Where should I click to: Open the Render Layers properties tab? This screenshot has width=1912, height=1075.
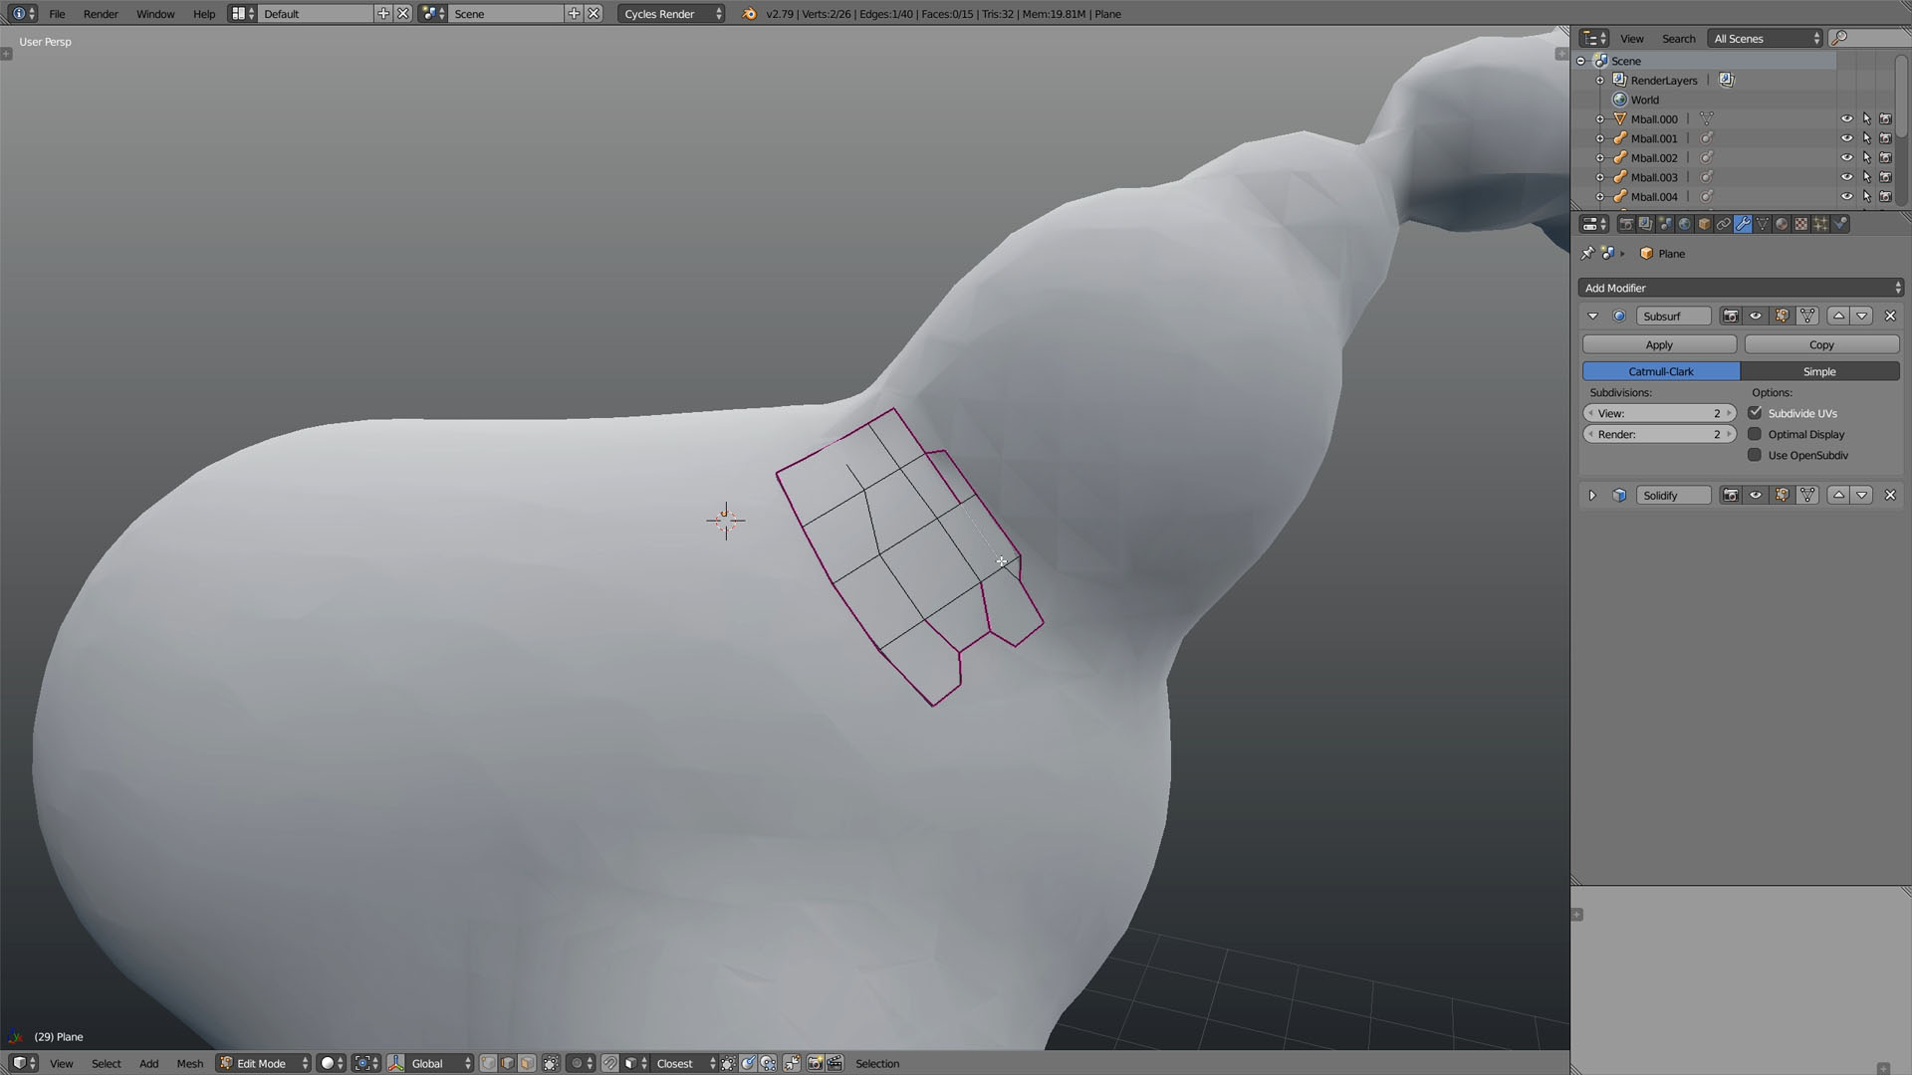1645,224
